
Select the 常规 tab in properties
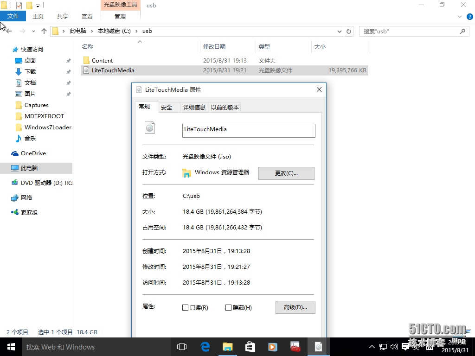click(x=144, y=106)
